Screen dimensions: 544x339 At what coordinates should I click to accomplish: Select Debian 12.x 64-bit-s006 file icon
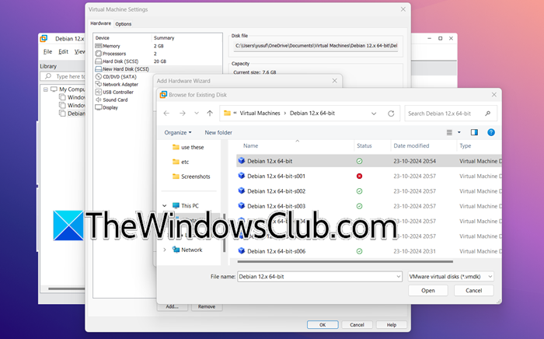242,251
